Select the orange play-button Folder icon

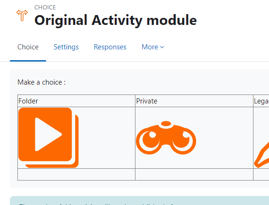pos(48,138)
